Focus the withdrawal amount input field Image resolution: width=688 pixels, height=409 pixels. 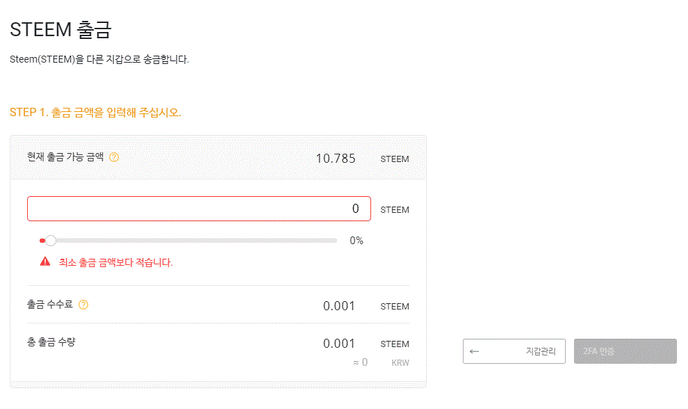pos(199,209)
